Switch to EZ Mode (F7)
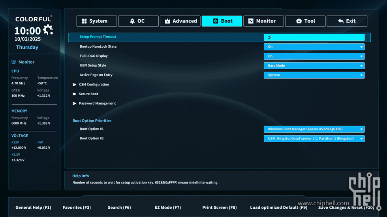The image size is (387, 217). tap(167, 208)
